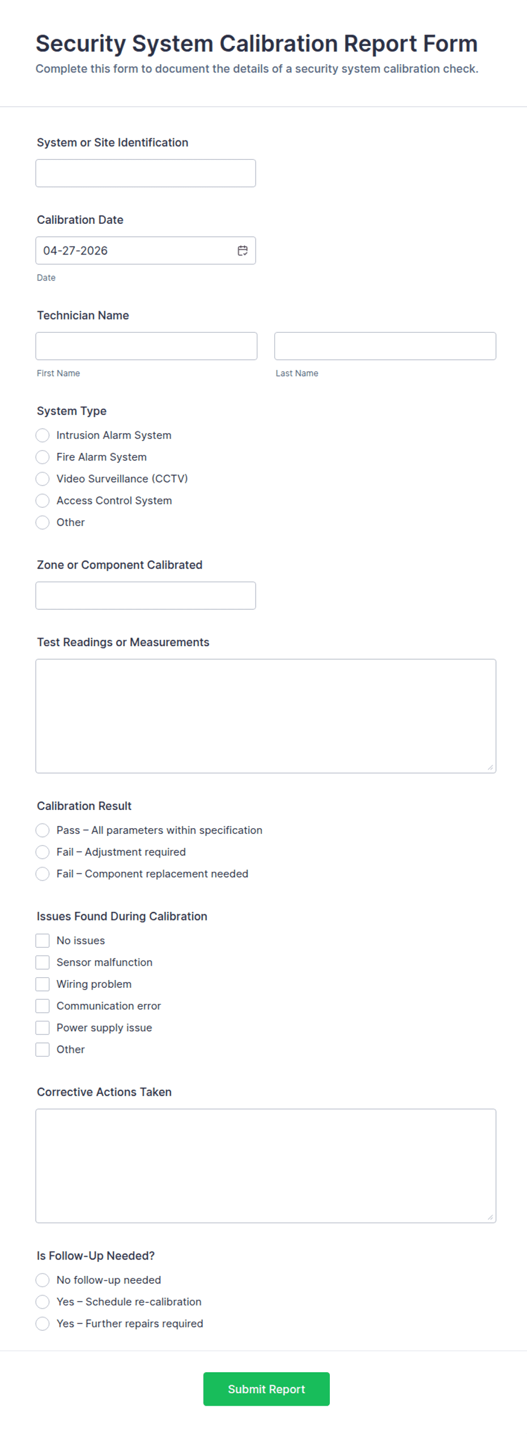Click the System or Site Identification field
This screenshot has width=527, height=1434.
pyautogui.click(x=145, y=173)
